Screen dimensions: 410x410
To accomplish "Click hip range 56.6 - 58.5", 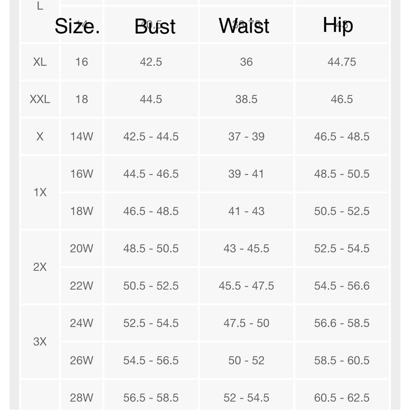I will (x=342, y=323).
